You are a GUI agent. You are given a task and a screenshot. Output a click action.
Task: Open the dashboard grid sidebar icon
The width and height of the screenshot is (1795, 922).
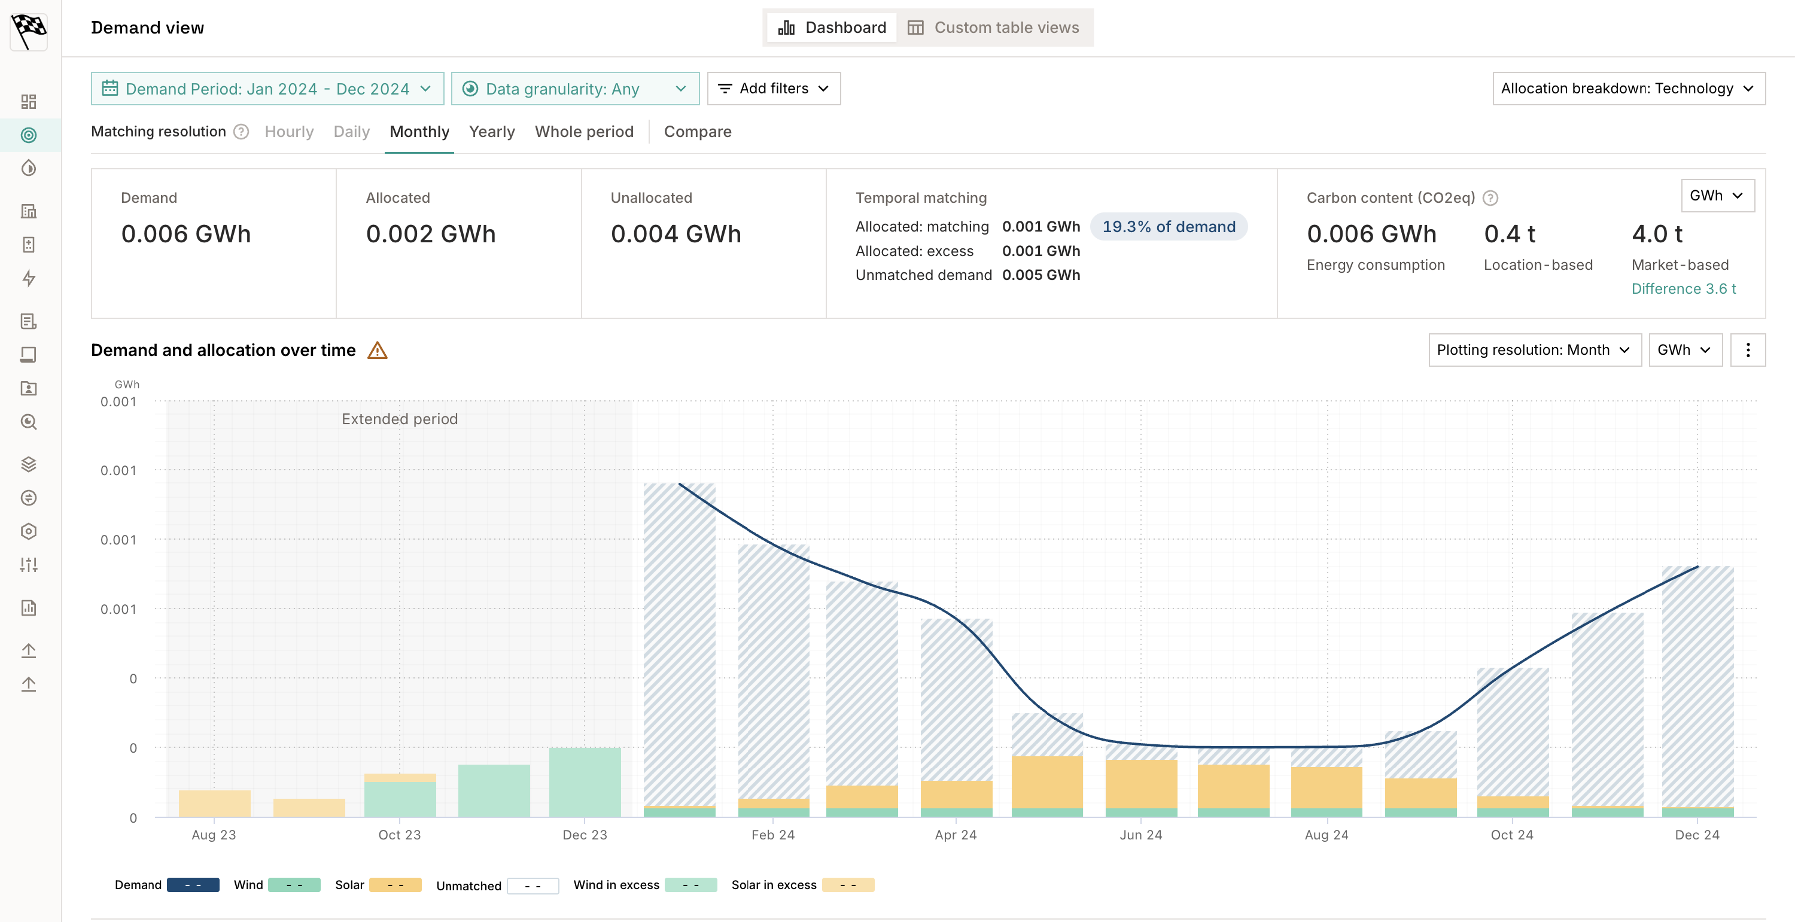[x=29, y=102]
